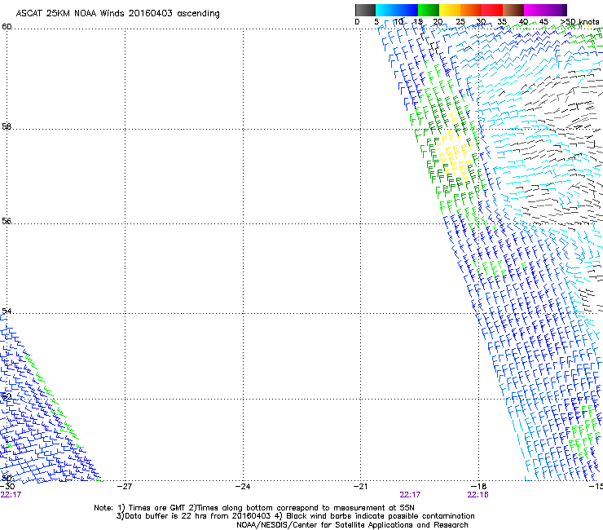Click the '25' label under the color bar
603x530 pixels.
pyautogui.click(x=460, y=22)
